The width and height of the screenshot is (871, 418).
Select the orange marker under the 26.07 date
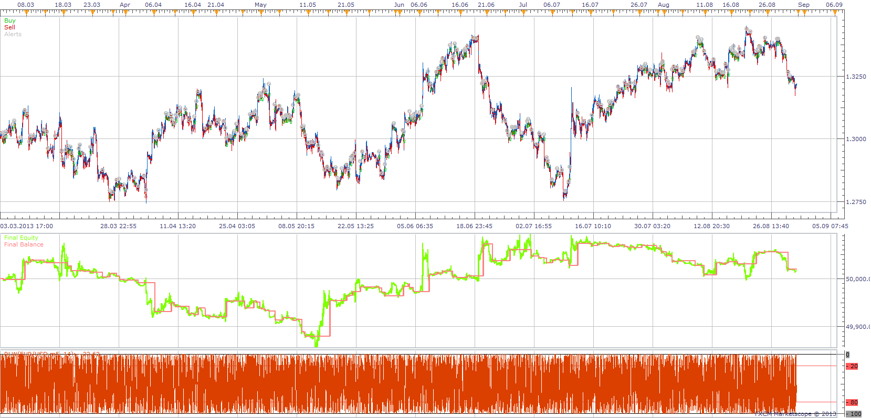[639, 12]
